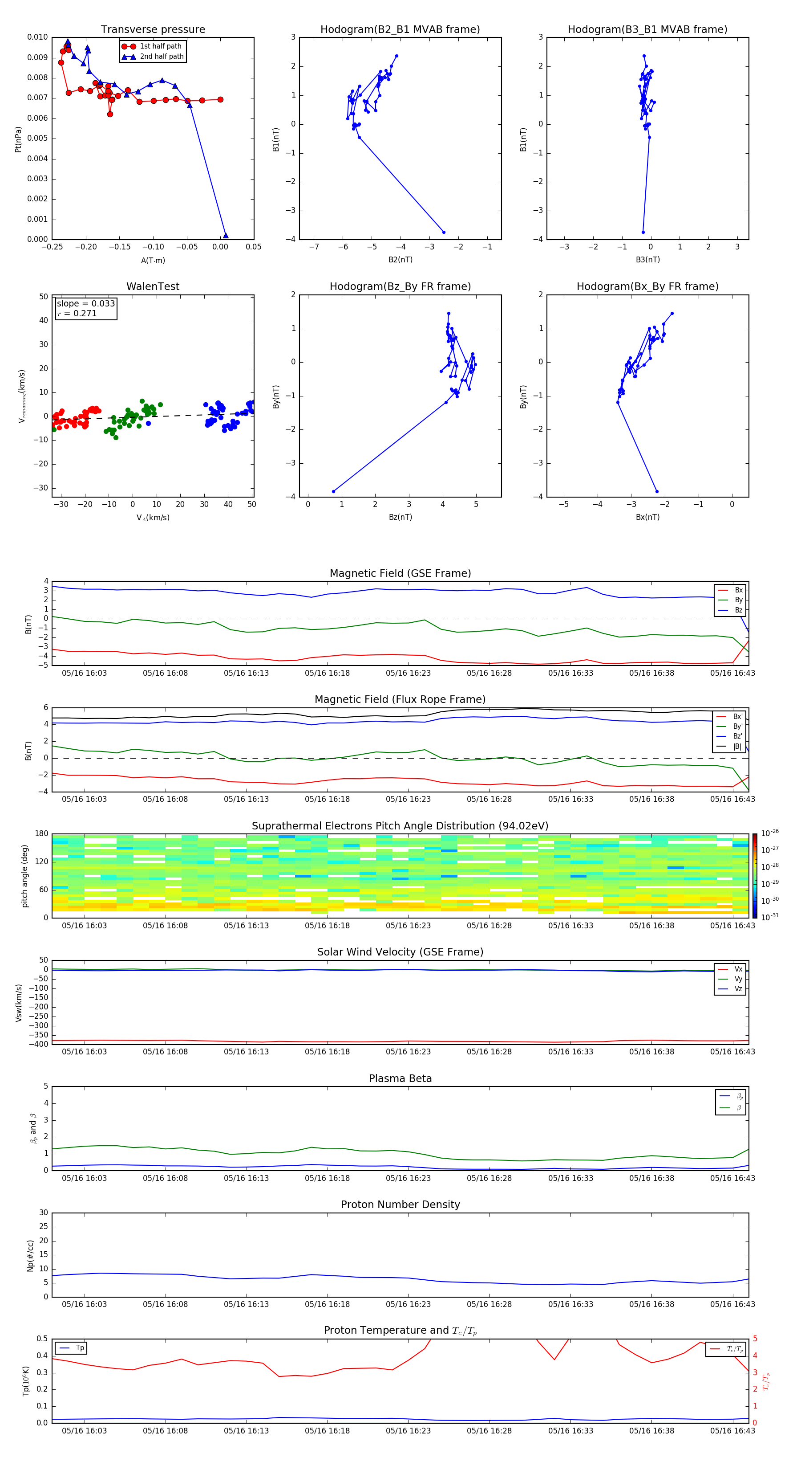Click 'Bz' in GSE magnetic field legend
The image size is (801, 1470).
tap(731, 611)
